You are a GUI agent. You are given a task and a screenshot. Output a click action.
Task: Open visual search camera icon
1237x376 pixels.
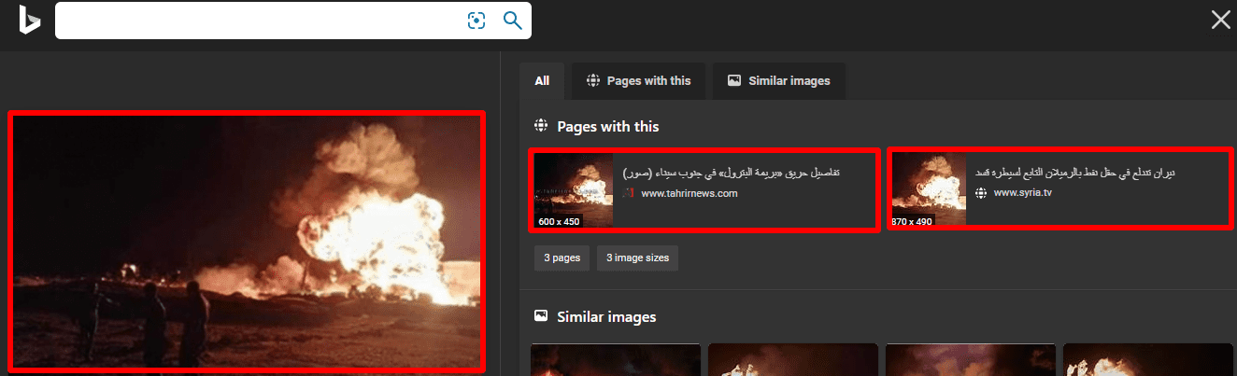coord(476,21)
